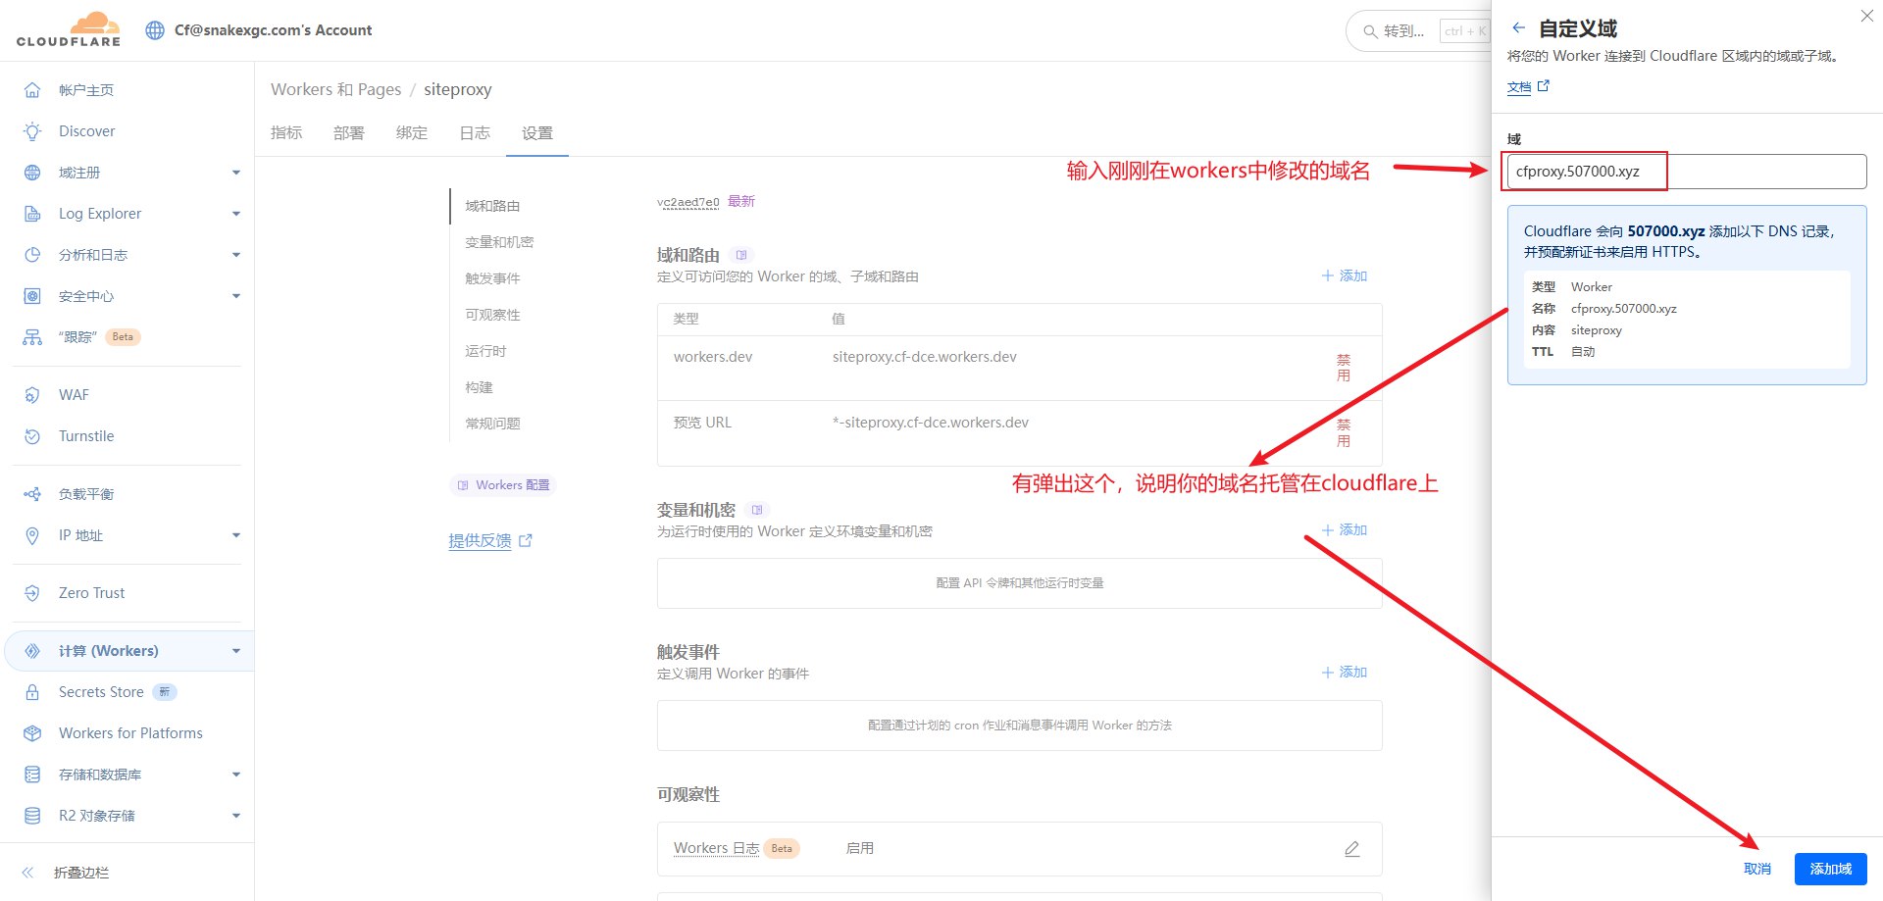Image resolution: width=1883 pixels, height=901 pixels.
Task: Click Workers 和 Pages breadcrumb
Action: click(x=336, y=89)
